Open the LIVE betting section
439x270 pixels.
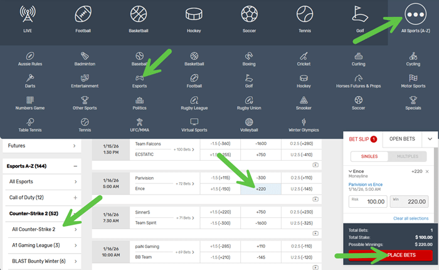27,19
